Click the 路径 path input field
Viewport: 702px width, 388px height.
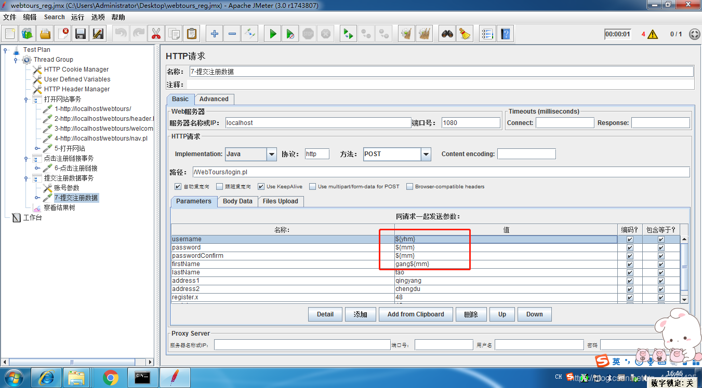(441, 172)
